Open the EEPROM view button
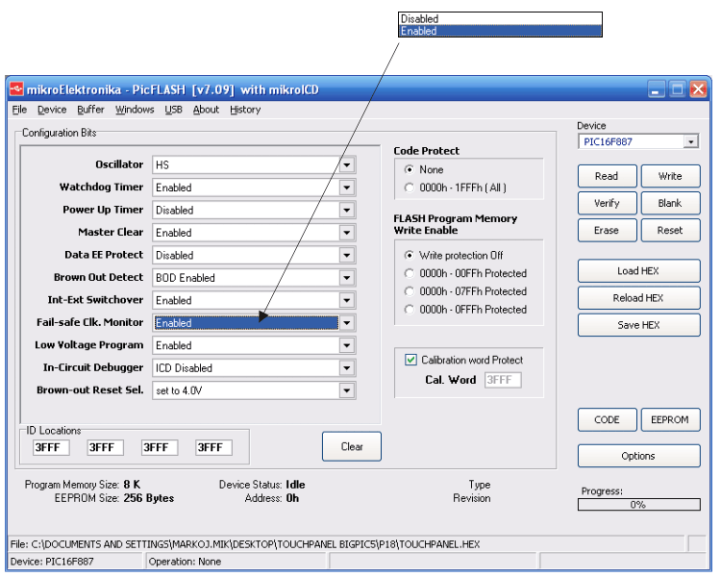The height and width of the screenshot is (577, 721). point(670,420)
